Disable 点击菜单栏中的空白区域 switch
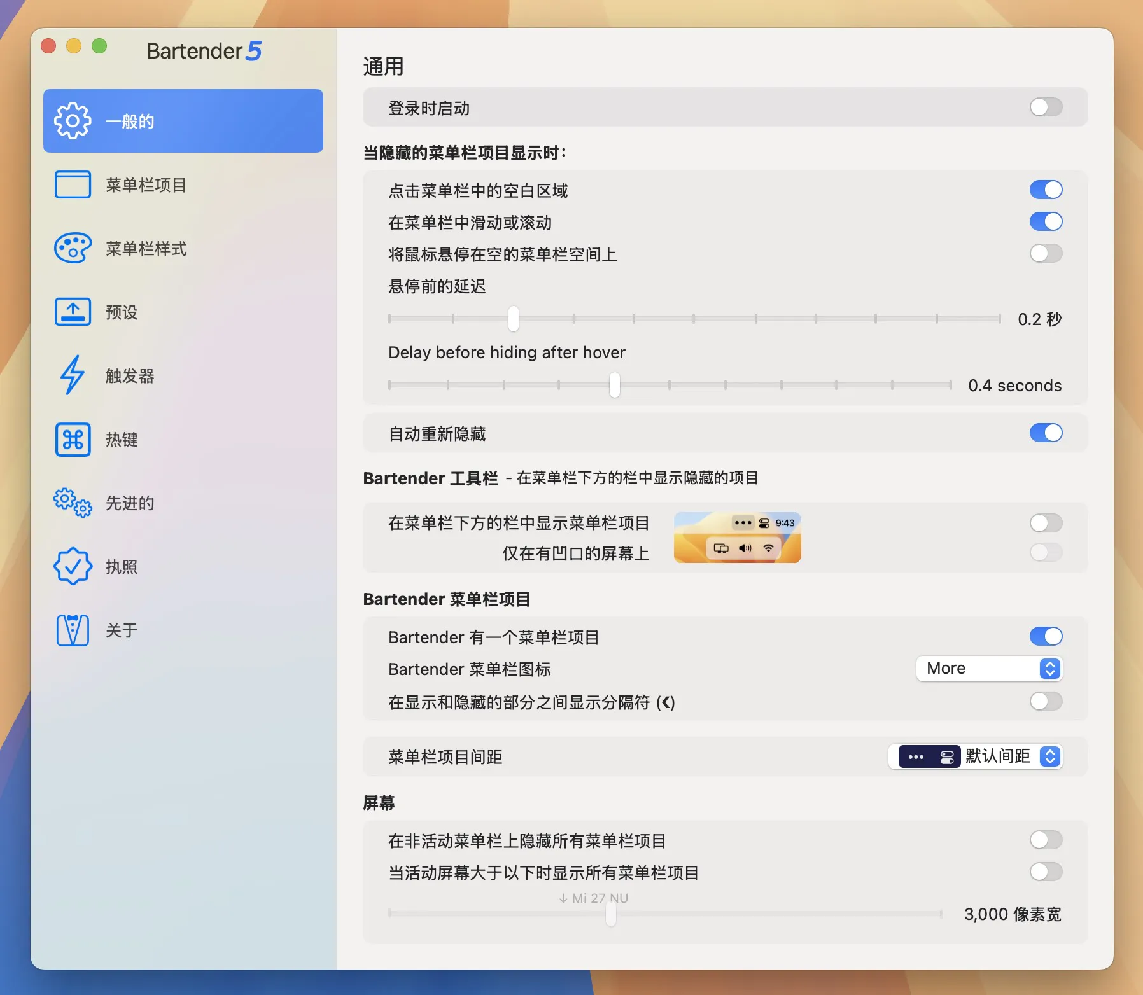Screen dimensions: 1143x995 click(x=1046, y=190)
